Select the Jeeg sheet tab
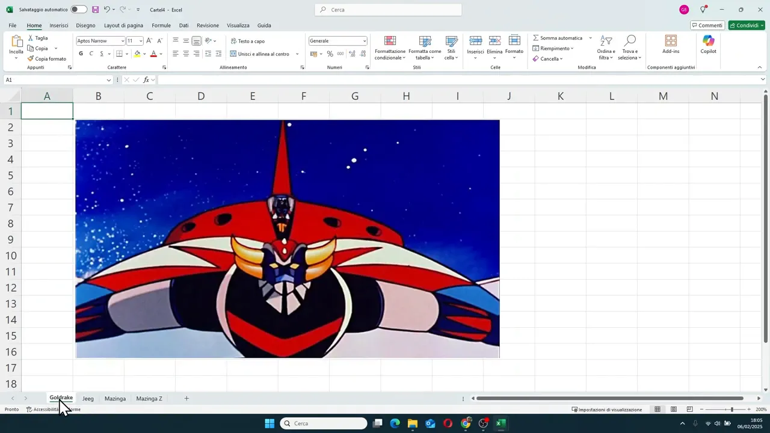Viewport: 770px width, 433px height. 88,399
